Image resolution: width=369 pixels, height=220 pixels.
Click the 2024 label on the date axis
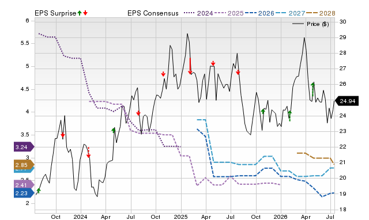tap(81, 217)
